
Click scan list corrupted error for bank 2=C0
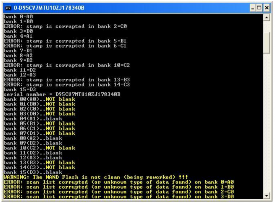(119, 192)
